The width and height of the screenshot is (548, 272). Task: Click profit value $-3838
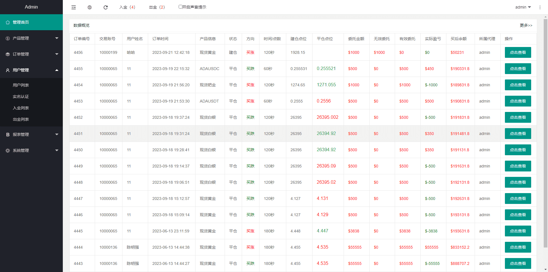(x=431, y=231)
